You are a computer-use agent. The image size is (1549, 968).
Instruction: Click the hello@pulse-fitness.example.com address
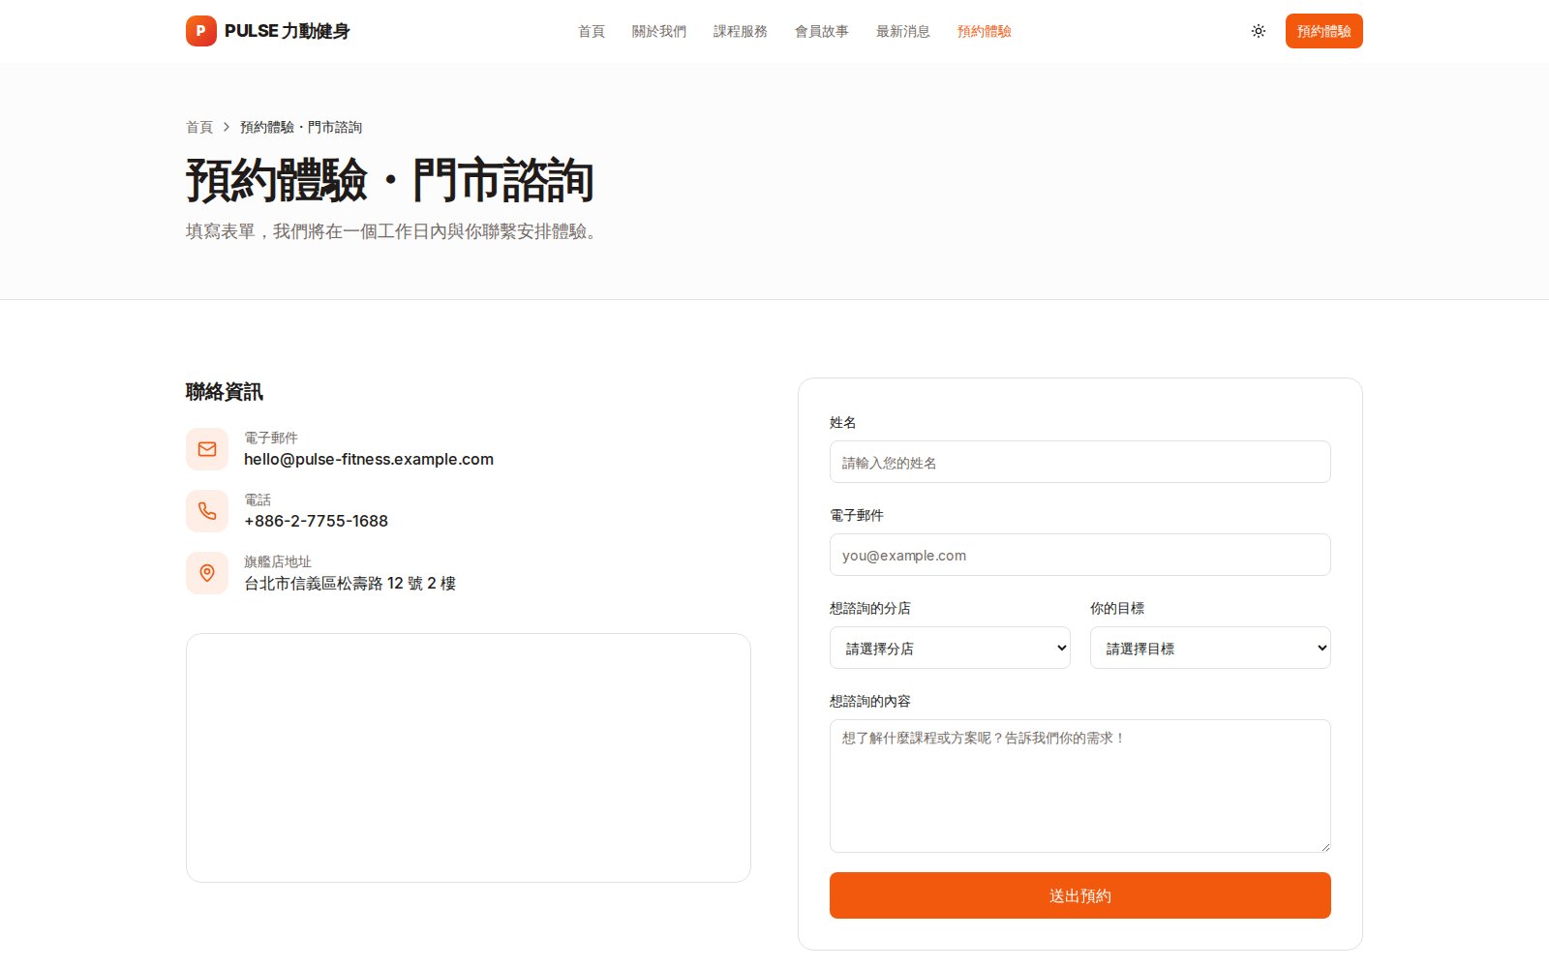point(369,459)
